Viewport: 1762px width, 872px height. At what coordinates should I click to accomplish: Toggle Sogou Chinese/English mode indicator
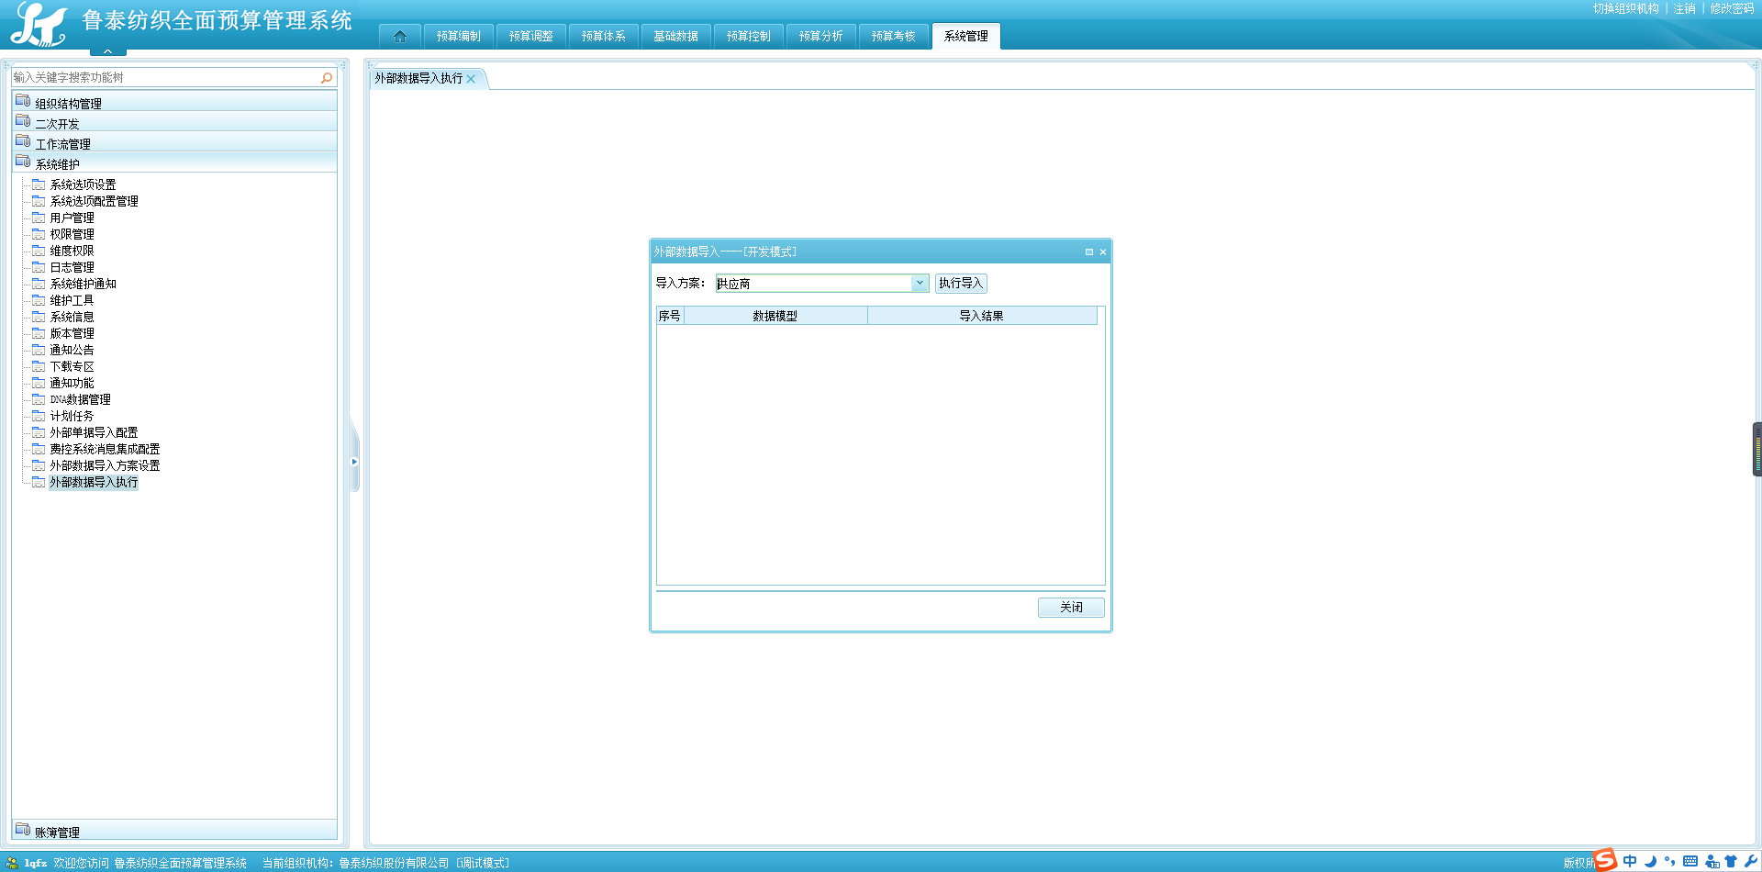[1630, 861]
